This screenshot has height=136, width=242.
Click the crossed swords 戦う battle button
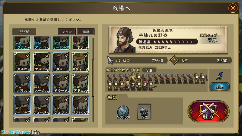point(208,111)
